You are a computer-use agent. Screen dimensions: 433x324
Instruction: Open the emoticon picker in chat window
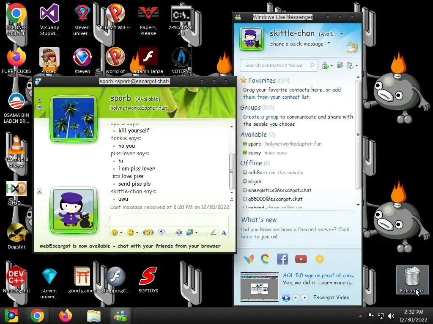(114, 232)
